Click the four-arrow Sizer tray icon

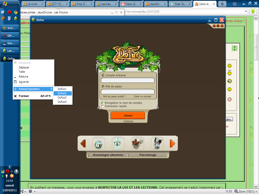[x=12, y=172]
